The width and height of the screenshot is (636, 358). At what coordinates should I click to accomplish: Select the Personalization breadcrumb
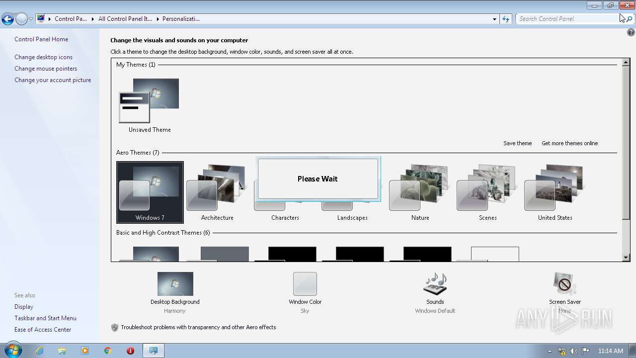(181, 19)
